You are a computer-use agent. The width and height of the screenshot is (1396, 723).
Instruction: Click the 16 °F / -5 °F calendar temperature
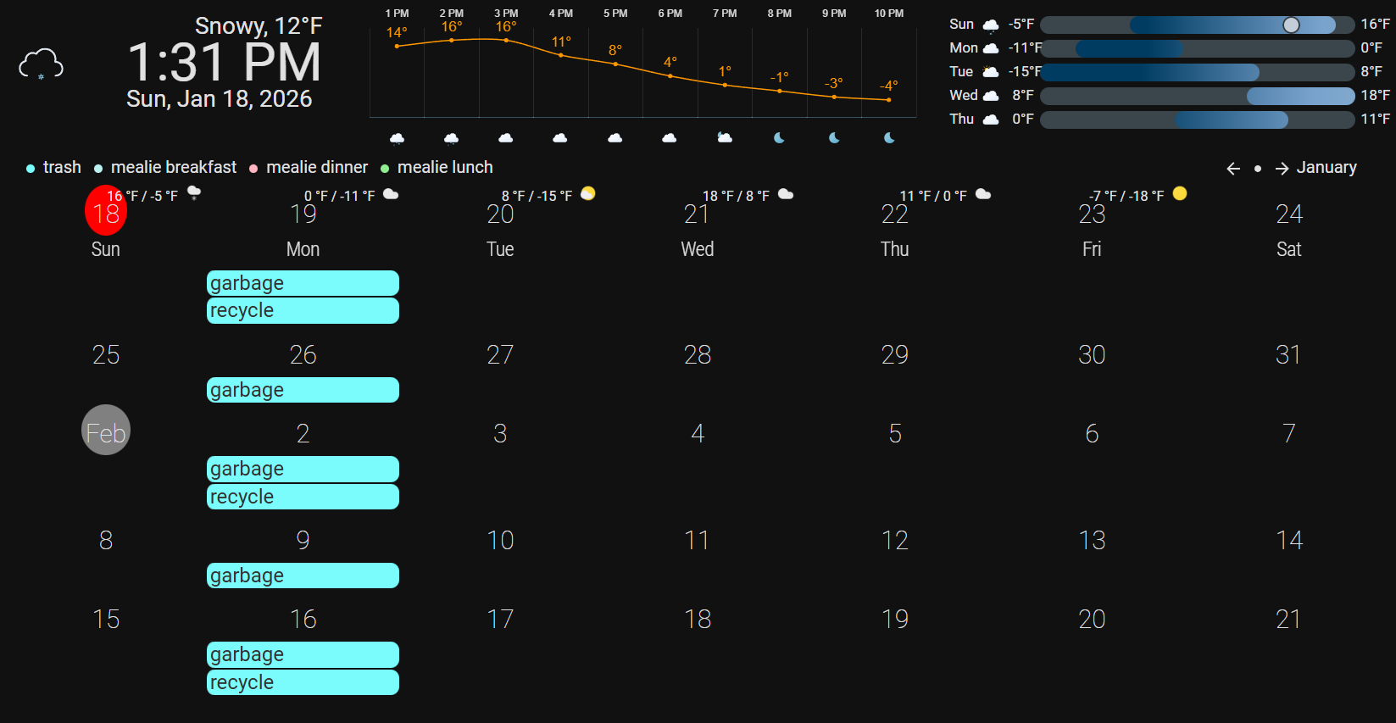[x=142, y=196]
